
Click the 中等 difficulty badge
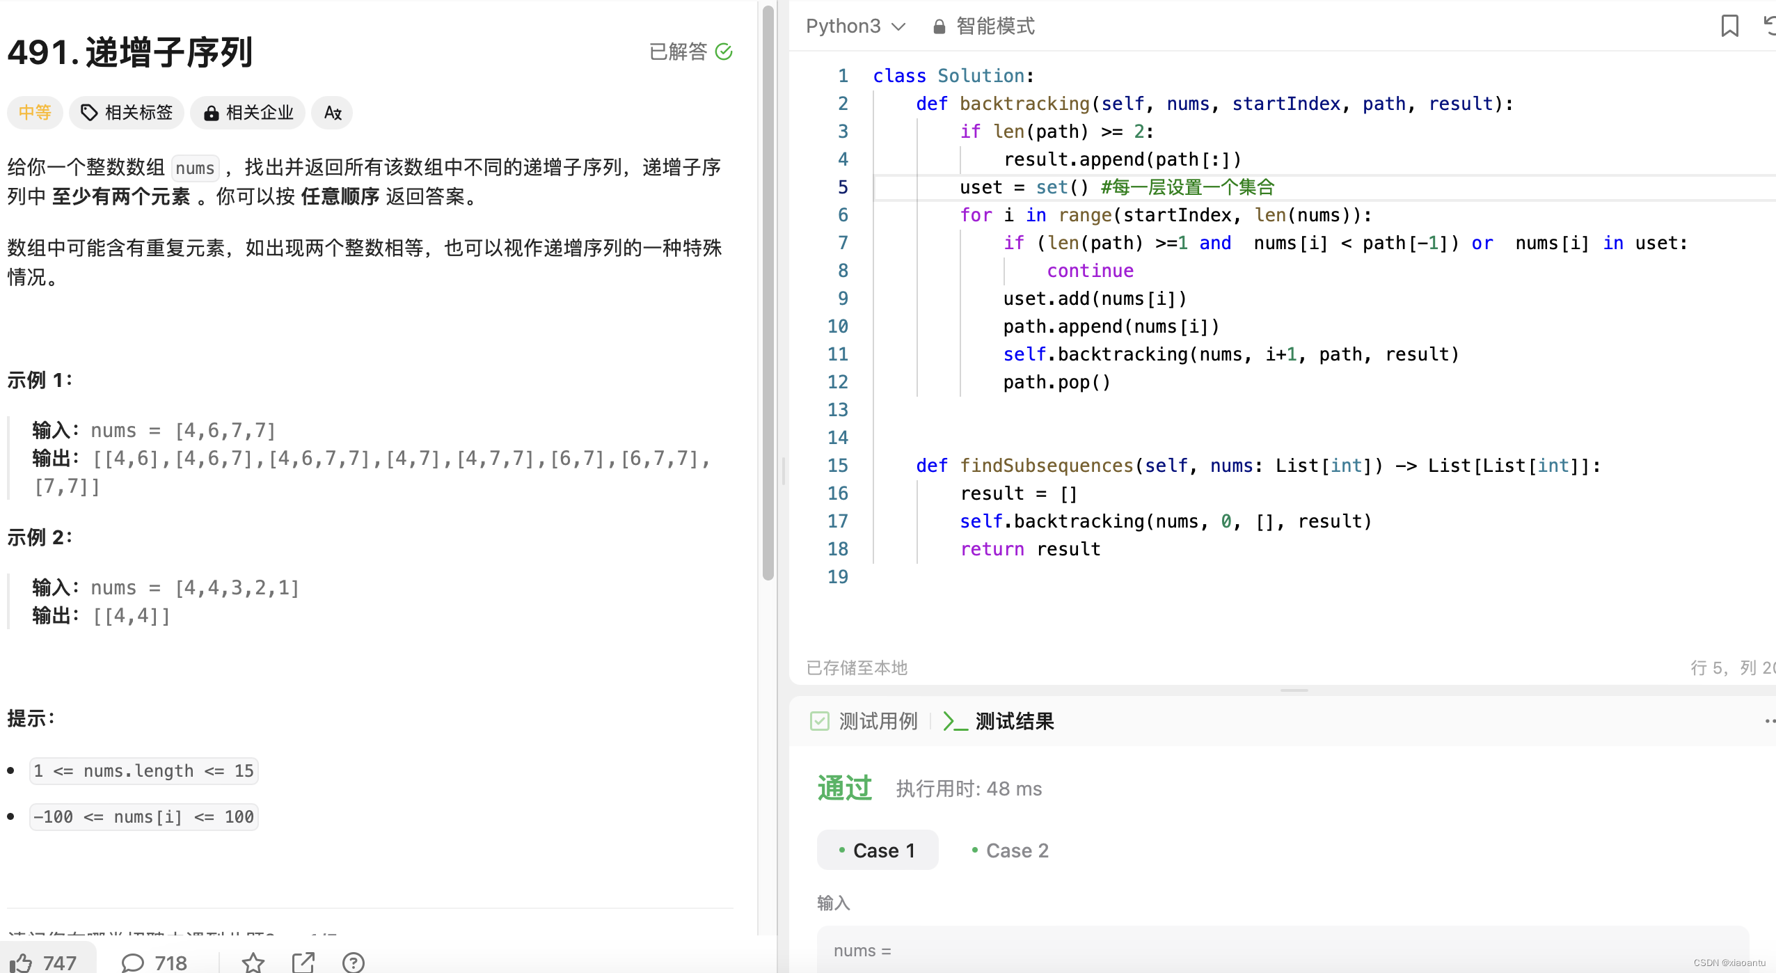(35, 112)
